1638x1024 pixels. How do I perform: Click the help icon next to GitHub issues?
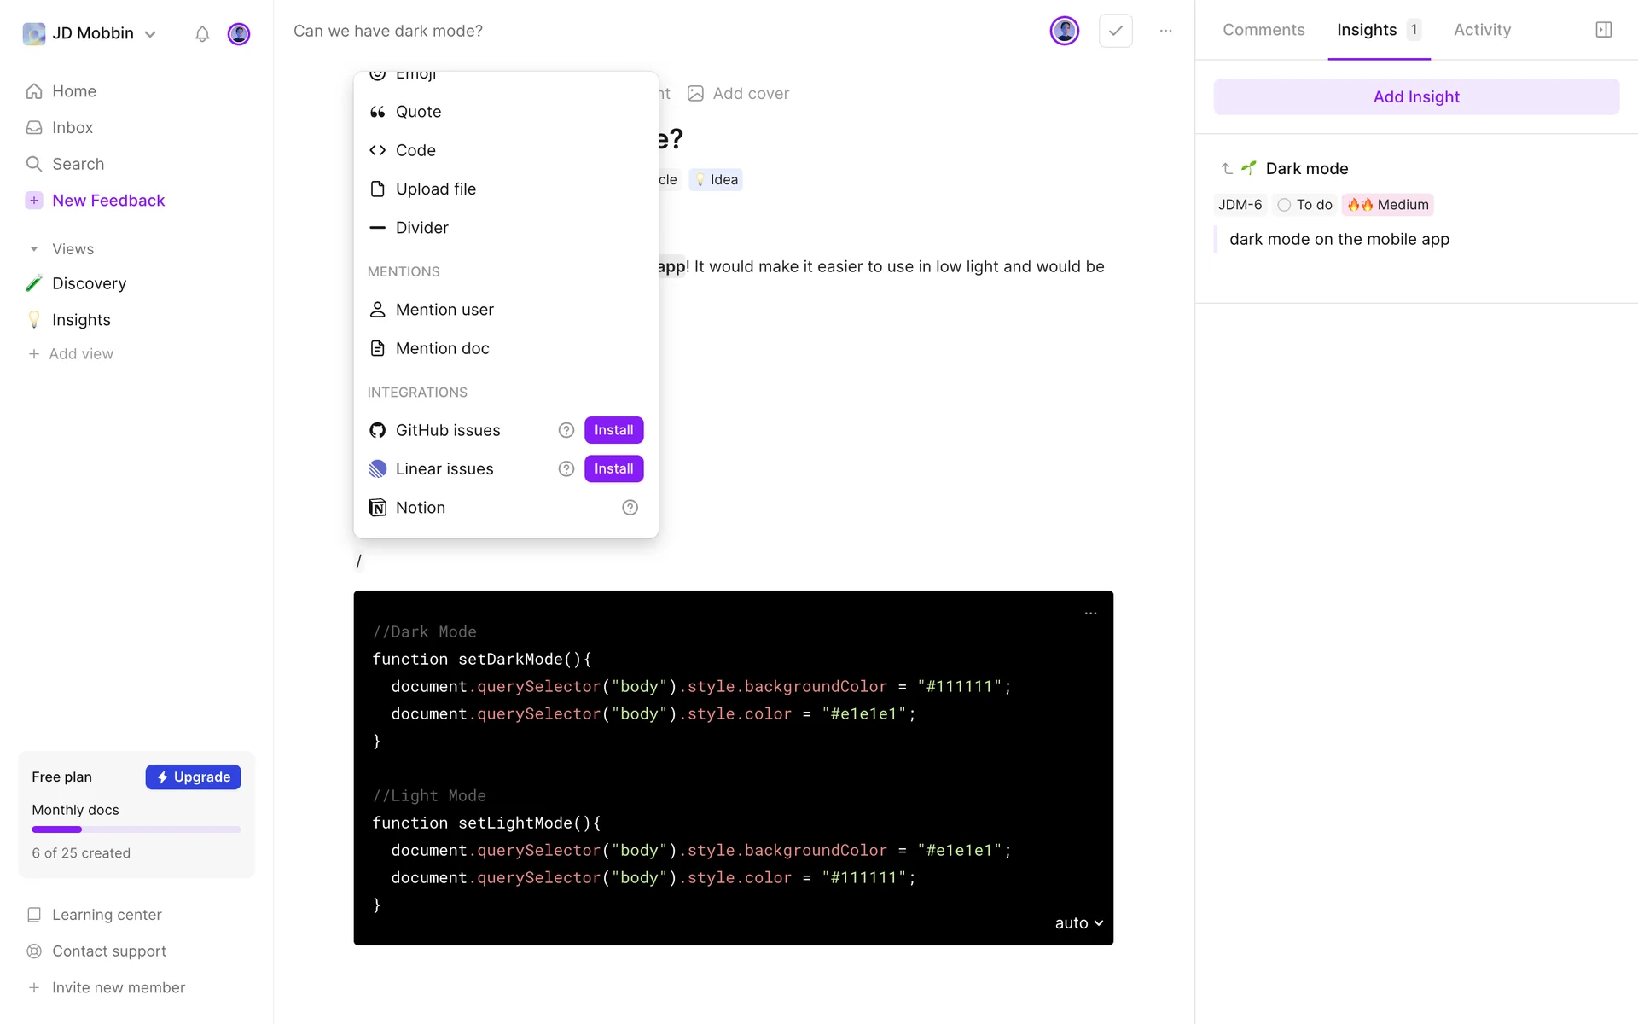tap(566, 430)
